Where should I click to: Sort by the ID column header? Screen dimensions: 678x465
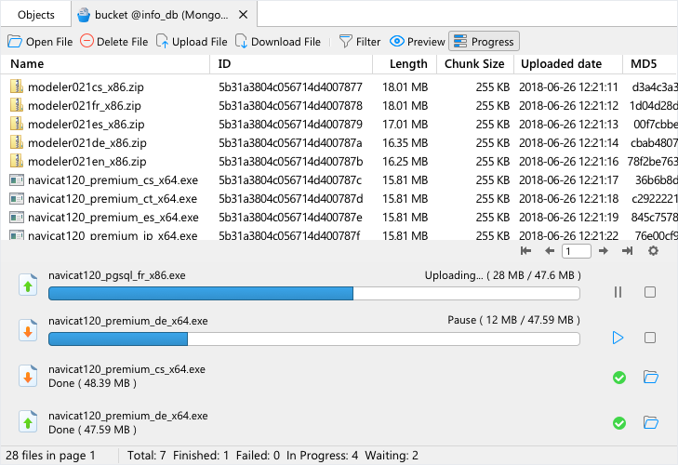point(291,64)
